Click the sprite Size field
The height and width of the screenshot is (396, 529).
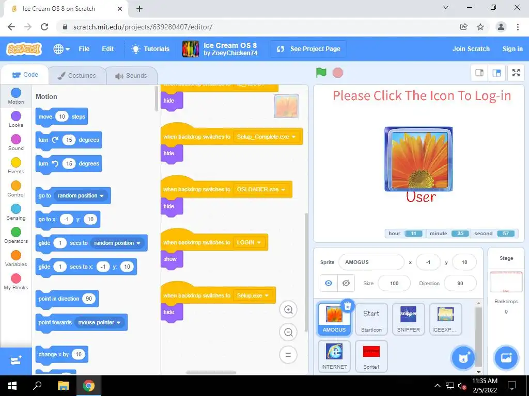(394, 283)
